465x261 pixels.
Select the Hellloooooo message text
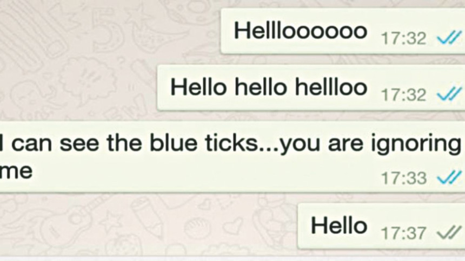(301, 31)
